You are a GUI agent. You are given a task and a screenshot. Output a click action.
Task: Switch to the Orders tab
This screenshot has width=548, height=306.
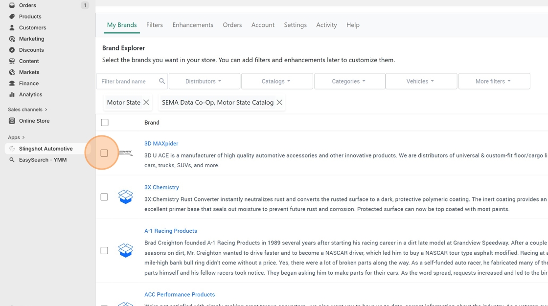click(232, 25)
